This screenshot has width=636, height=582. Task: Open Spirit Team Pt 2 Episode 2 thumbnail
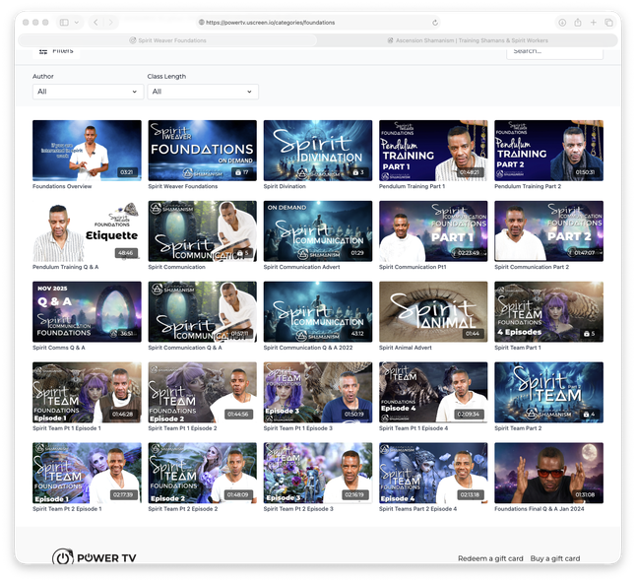click(x=203, y=473)
